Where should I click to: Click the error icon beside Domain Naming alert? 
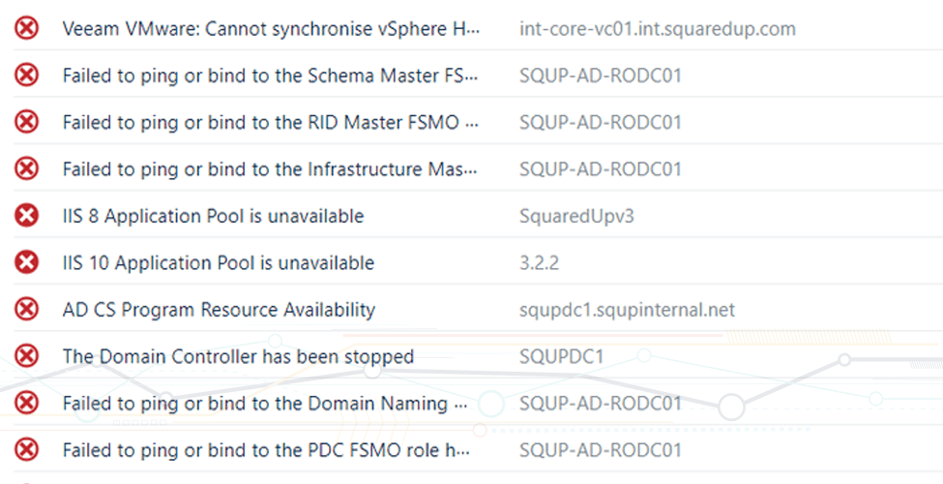pos(27,404)
